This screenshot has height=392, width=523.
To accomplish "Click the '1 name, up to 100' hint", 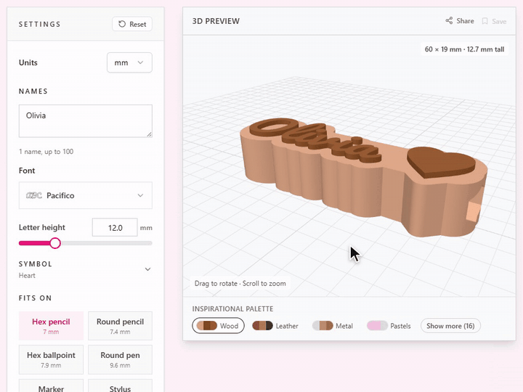I will point(46,152).
